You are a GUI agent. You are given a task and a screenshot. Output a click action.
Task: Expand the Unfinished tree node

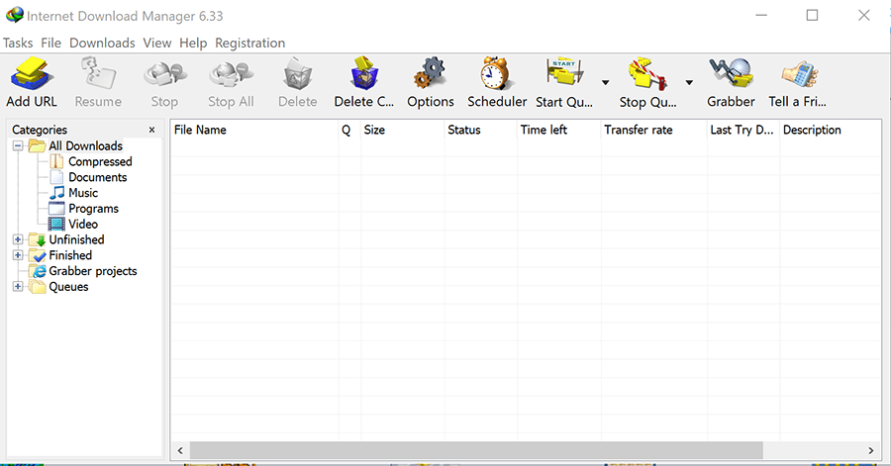(x=18, y=239)
